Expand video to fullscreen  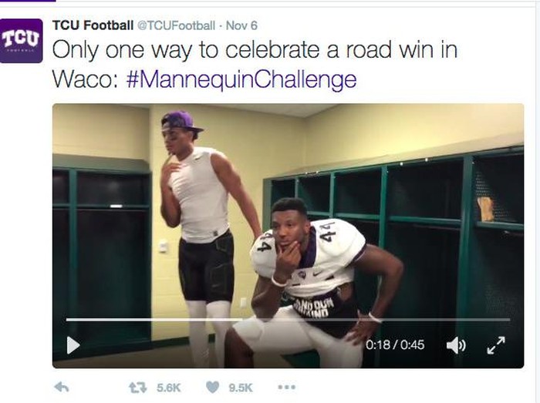point(495,345)
